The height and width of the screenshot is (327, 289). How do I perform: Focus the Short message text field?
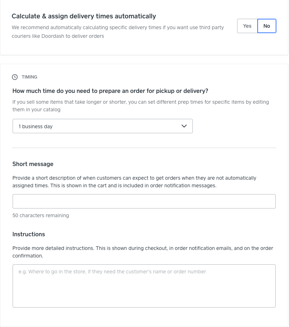[x=144, y=201]
